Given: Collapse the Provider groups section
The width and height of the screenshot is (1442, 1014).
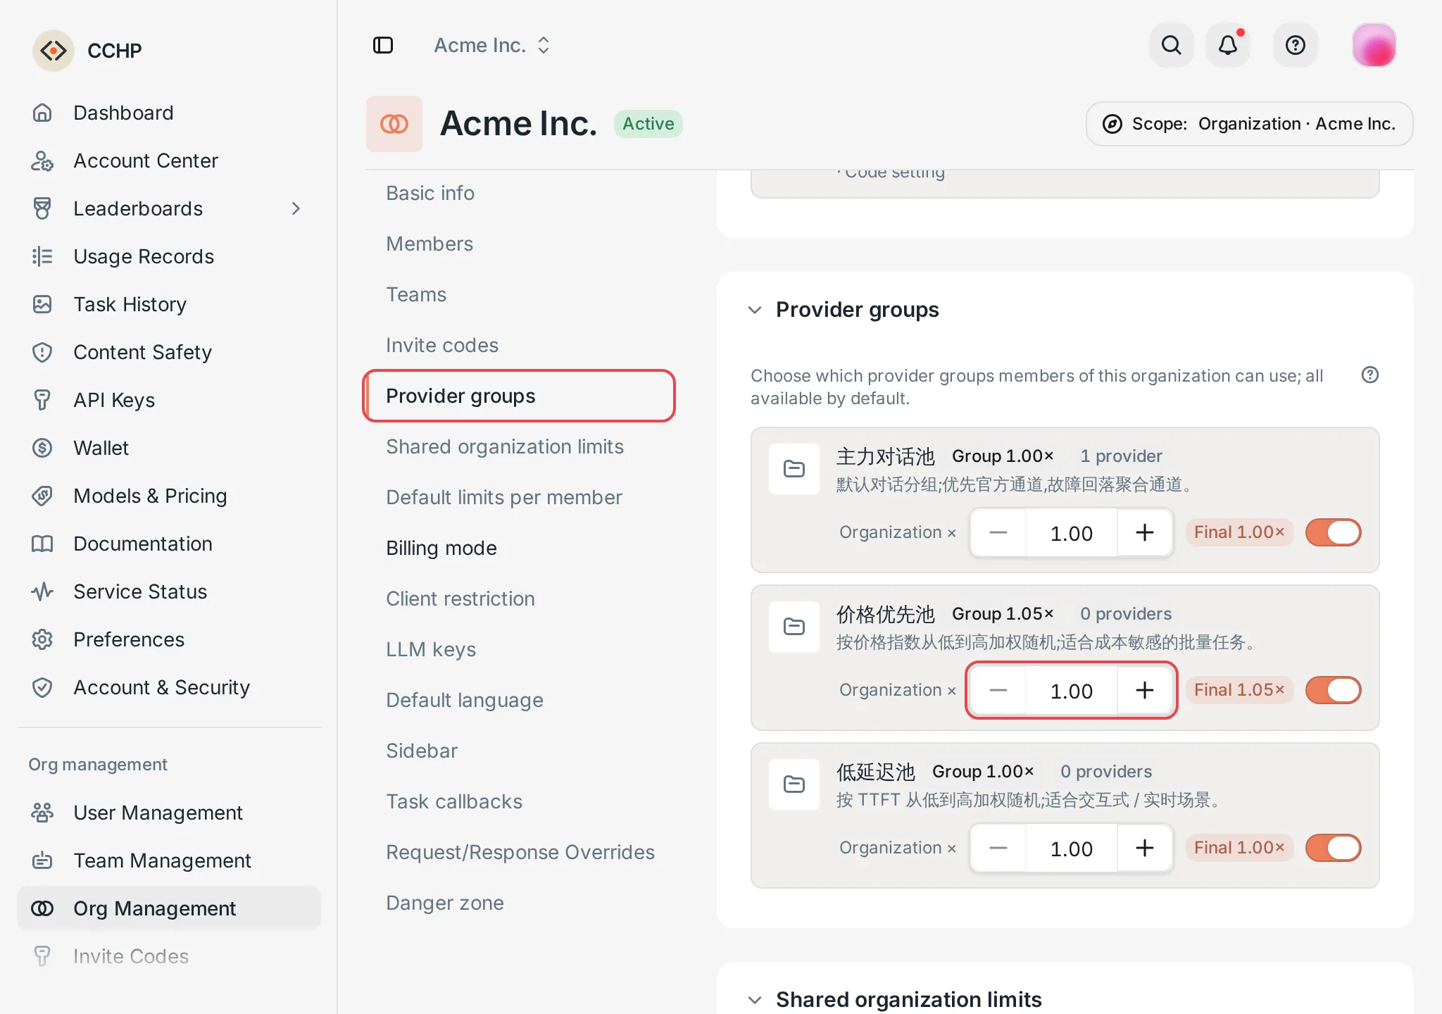Looking at the screenshot, I should (x=755, y=310).
